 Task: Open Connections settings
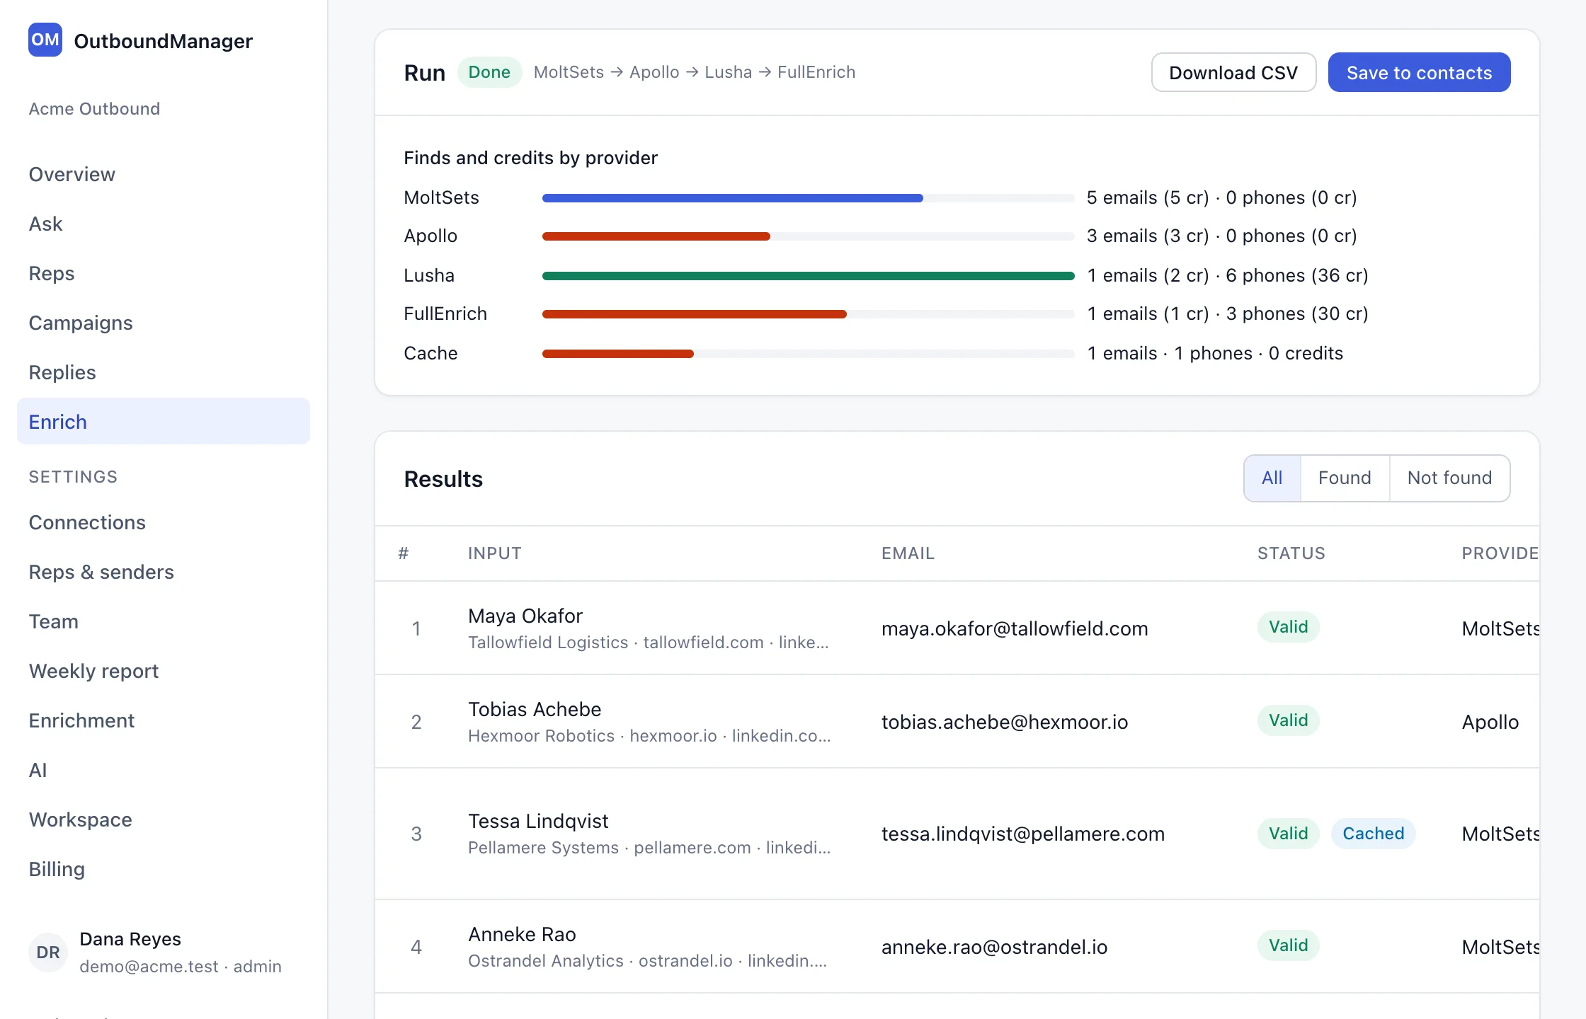tap(164, 522)
